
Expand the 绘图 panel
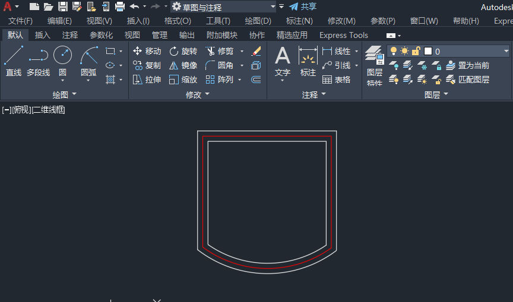tap(65, 94)
